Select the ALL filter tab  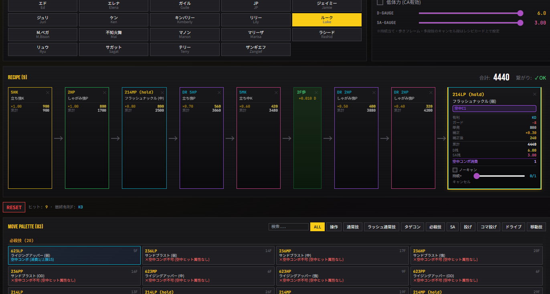[x=317, y=227]
